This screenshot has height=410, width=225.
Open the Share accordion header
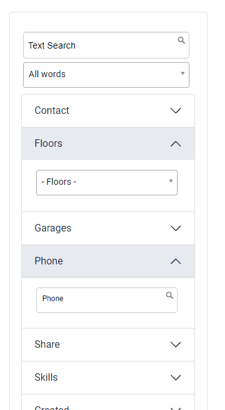point(108,345)
